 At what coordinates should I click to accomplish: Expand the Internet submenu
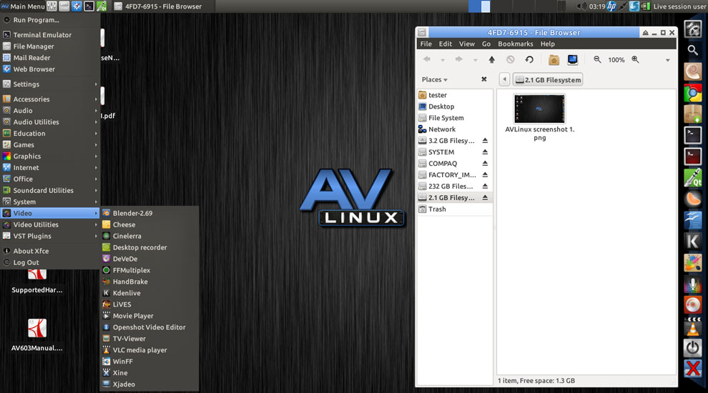(x=50, y=167)
